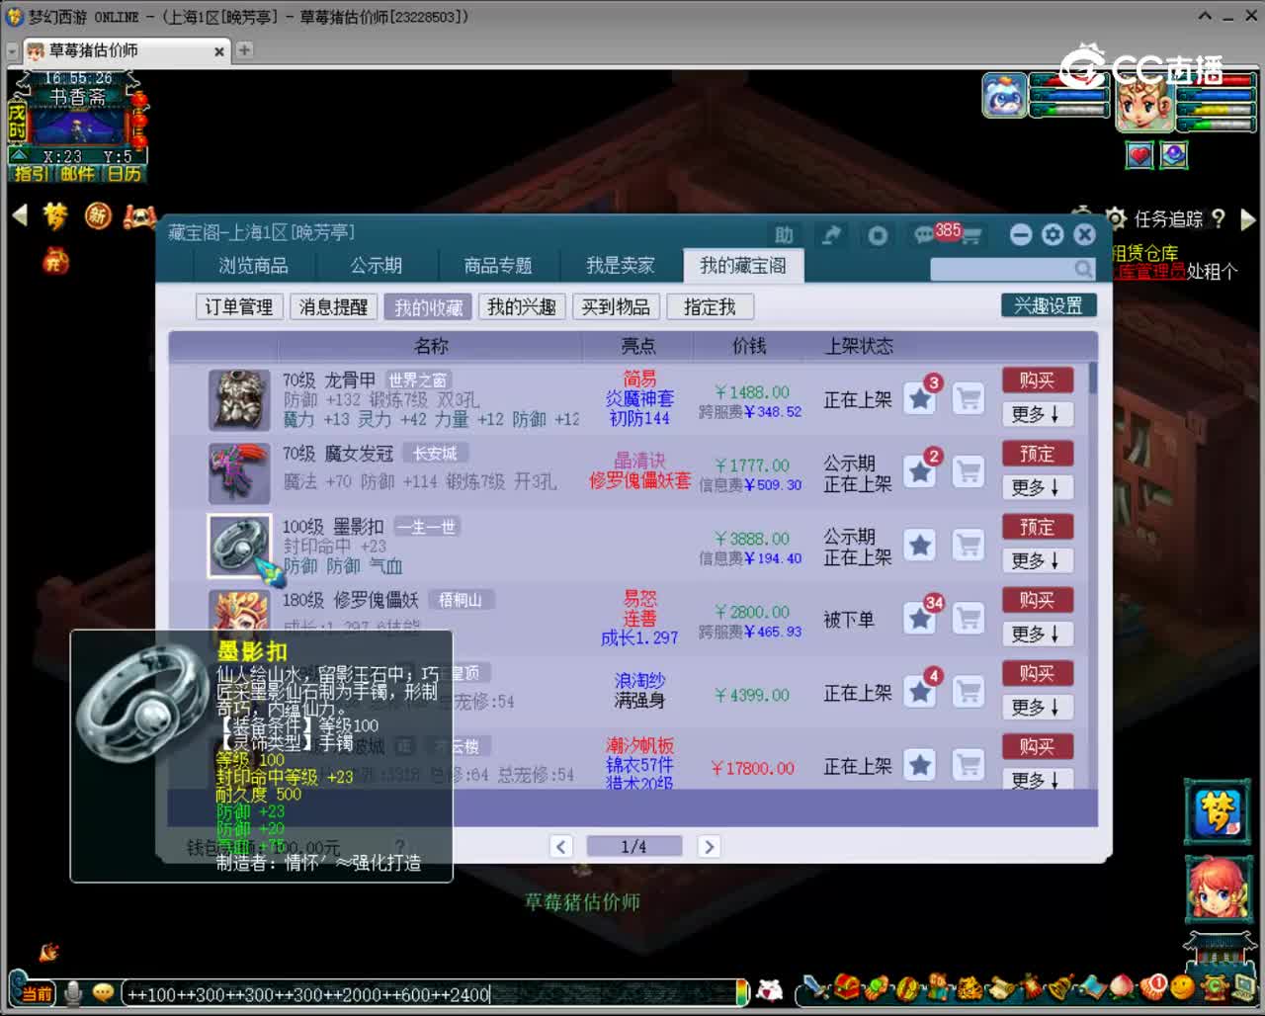Image resolution: width=1265 pixels, height=1016 pixels.
Task: Open the 邮件 mail button under minimap
Action: point(77,174)
